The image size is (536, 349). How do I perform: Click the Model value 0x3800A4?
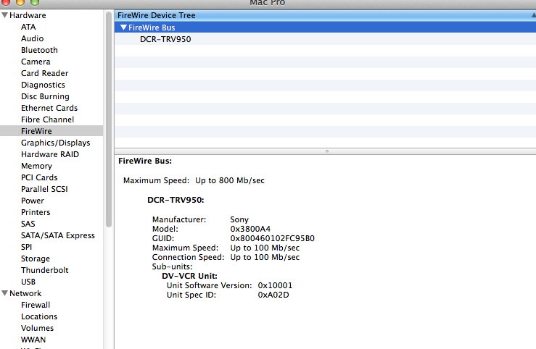coord(250,229)
